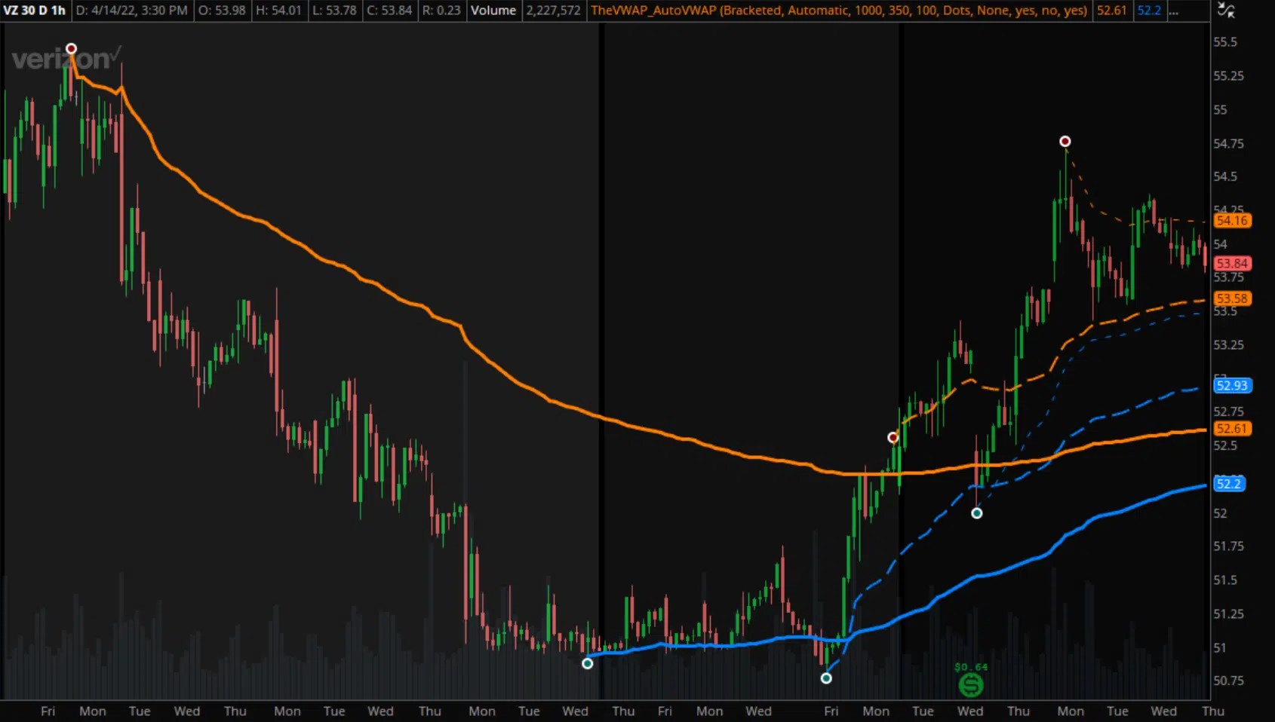
Task: Click the teal anchor marker where the solid blue VWAP begins
Action: point(588,664)
